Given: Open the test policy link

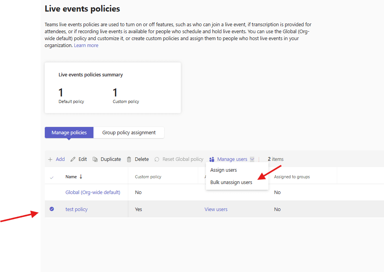Looking at the screenshot, I should [x=76, y=209].
